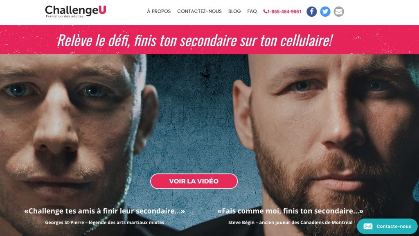The width and height of the screenshot is (419, 236).
Task: Open the Contacte-nous chat button
Action: [x=387, y=226]
